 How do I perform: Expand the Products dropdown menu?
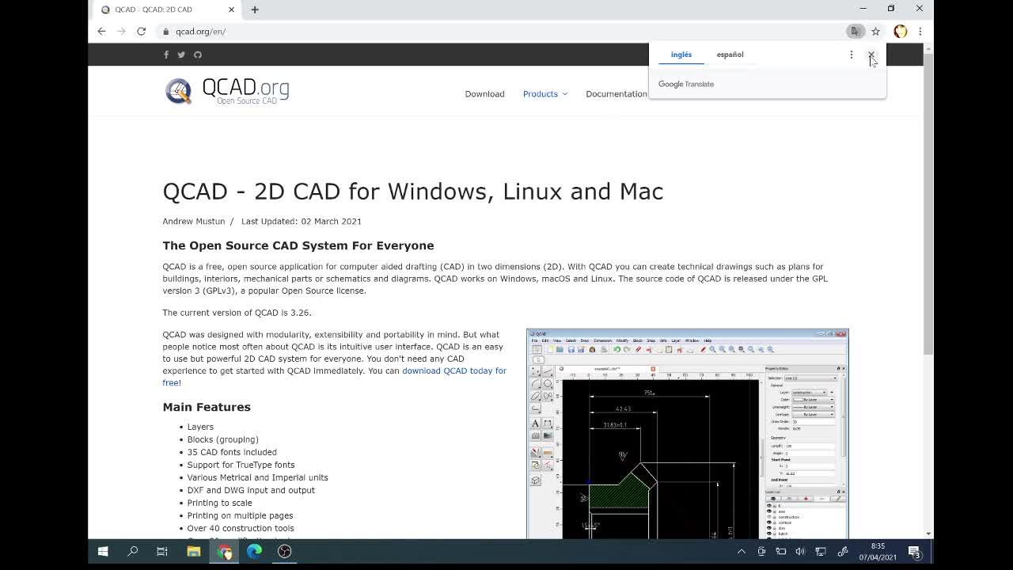coord(545,94)
